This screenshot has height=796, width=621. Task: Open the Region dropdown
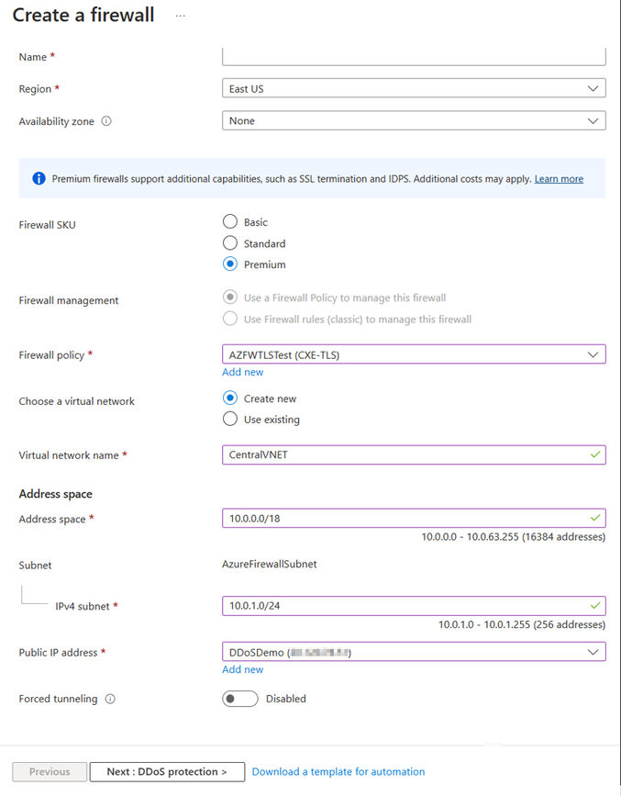coord(414,88)
